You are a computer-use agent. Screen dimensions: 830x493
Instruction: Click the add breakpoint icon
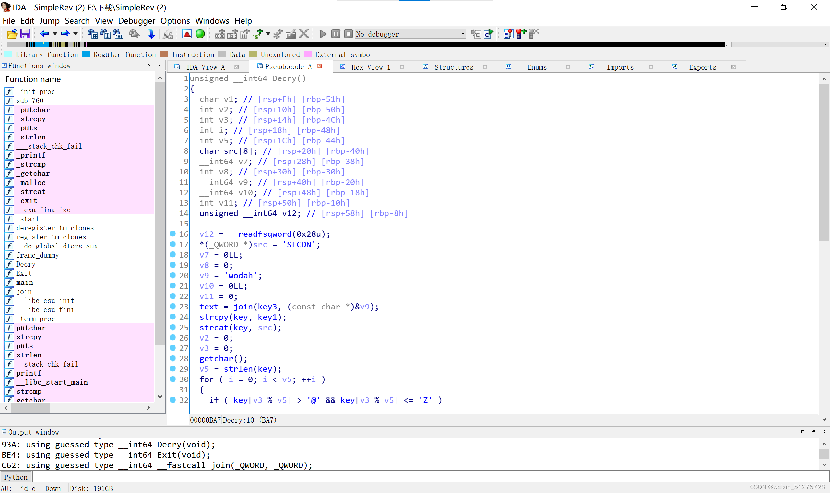point(521,34)
